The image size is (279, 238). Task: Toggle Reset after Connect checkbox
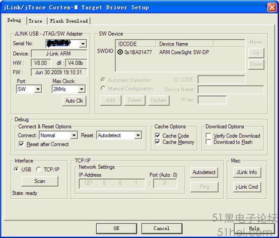click(x=21, y=144)
